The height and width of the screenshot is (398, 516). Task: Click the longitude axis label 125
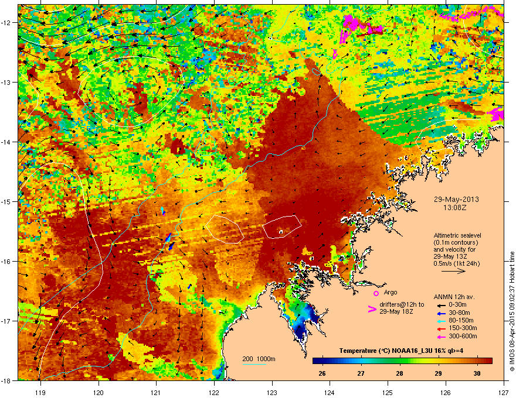(388, 392)
